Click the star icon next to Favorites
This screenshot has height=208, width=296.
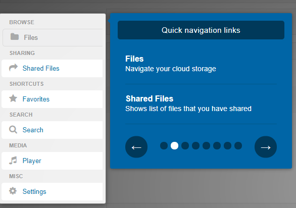click(x=13, y=98)
